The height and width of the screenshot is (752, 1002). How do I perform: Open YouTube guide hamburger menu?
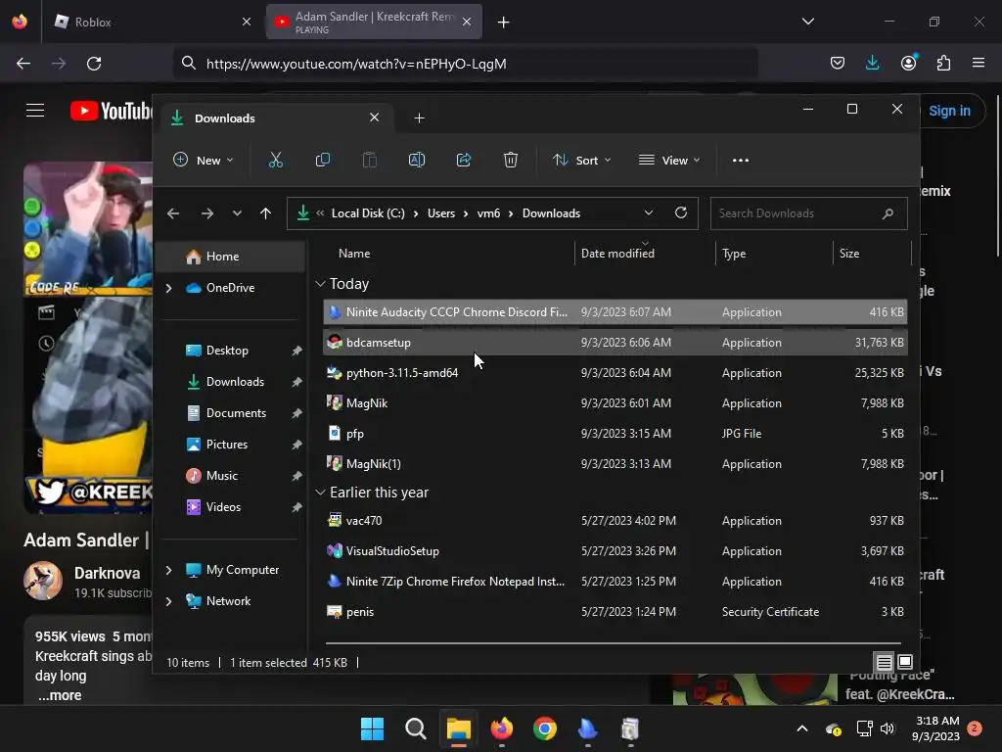point(35,111)
